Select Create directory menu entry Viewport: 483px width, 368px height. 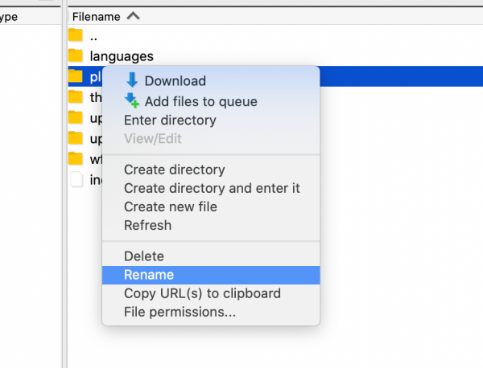[211, 170]
